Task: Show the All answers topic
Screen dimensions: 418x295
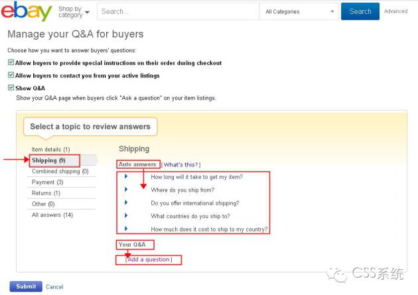Action: coord(52,215)
